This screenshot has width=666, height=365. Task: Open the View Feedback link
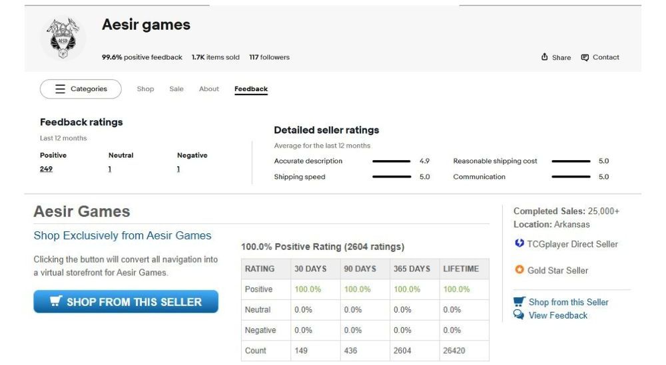(557, 315)
